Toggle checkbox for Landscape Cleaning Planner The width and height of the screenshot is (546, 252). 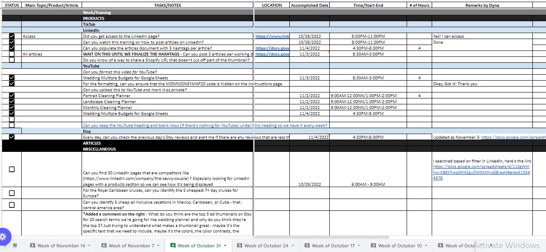coord(11,101)
